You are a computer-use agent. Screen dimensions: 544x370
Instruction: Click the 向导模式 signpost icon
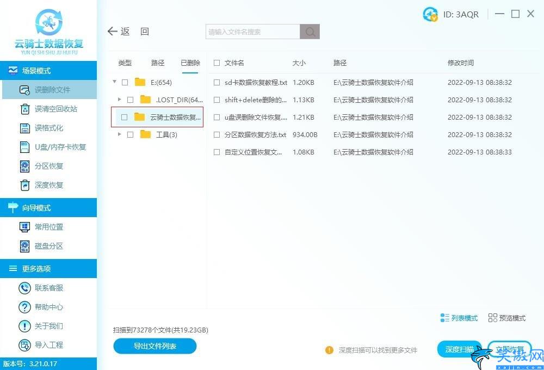[13, 207]
